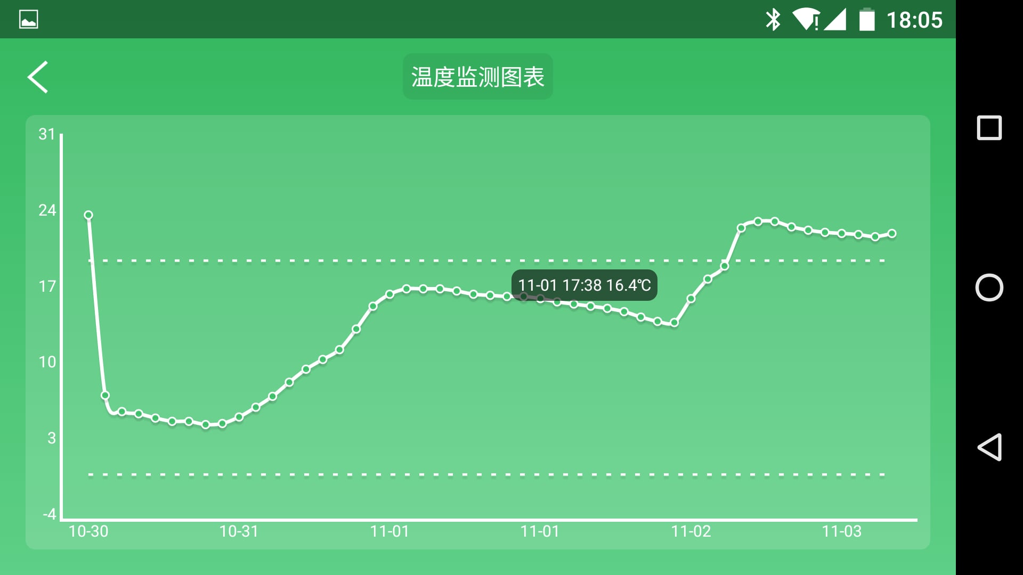Tap the -4 y-axis label
Screen dimensions: 1023x575
click(x=50, y=514)
